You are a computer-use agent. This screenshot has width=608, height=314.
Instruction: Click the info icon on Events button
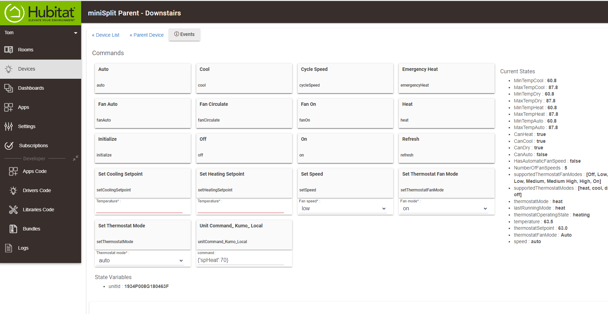(x=177, y=34)
